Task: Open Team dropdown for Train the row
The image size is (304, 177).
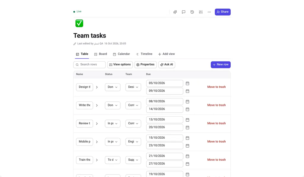Action: click(x=133, y=160)
